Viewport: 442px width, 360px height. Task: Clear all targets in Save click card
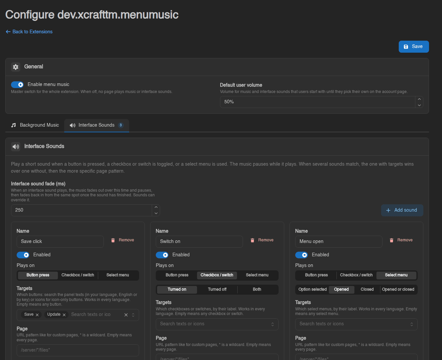[x=126, y=315]
